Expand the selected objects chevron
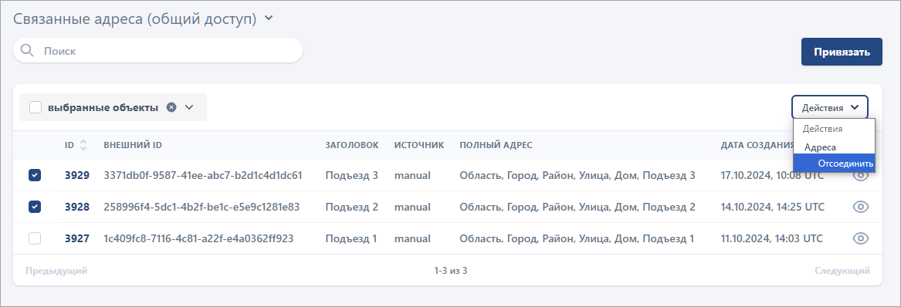 pyautogui.click(x=189, y=107)
